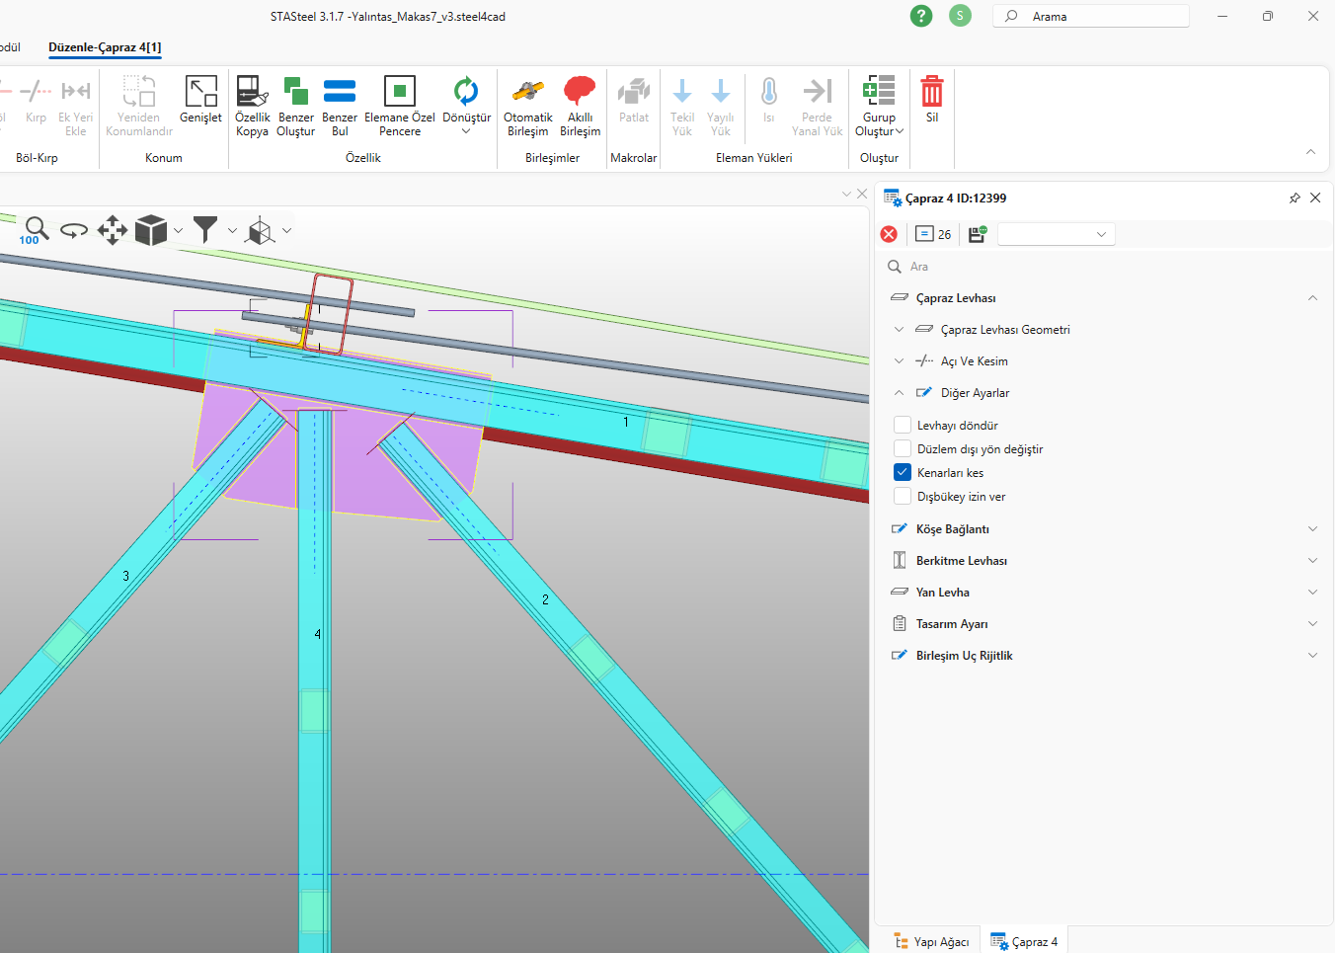
Task: Click the Elemana Özel Pencere icon
Action: 399,93
